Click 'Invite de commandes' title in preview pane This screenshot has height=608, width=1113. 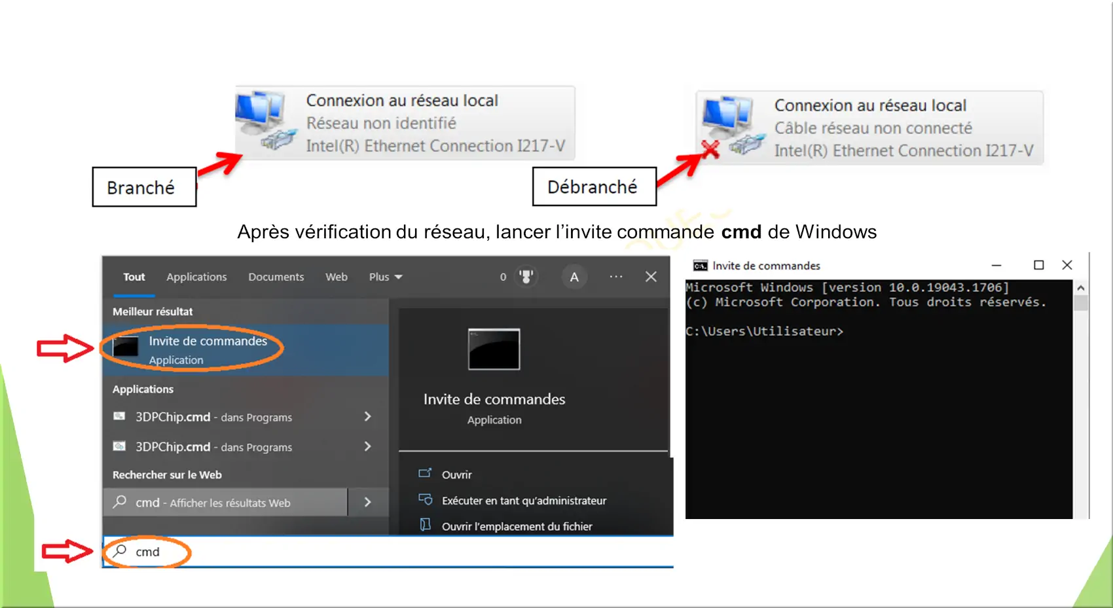(x=494, y=399)
